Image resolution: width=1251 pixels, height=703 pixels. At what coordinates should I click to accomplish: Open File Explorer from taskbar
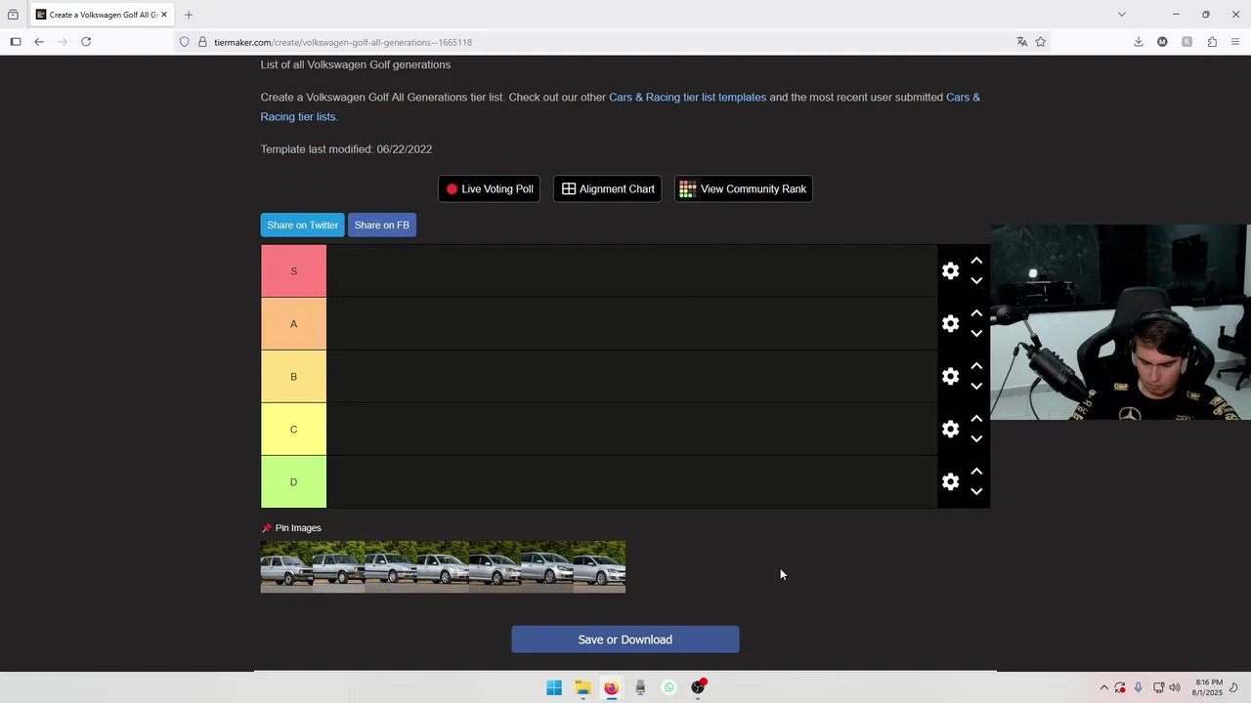582,687
